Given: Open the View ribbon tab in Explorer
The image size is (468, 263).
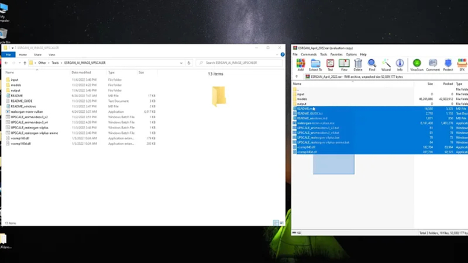Looking at the screenshot, I should click(51, 55).
